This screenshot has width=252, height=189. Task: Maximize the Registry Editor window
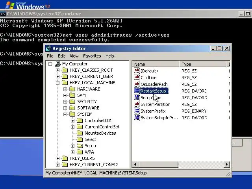pos(220,48)
